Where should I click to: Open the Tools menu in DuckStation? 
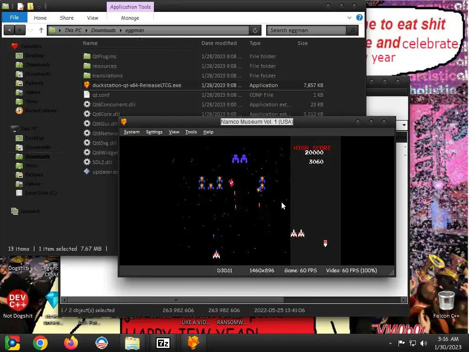pos(191,132)
